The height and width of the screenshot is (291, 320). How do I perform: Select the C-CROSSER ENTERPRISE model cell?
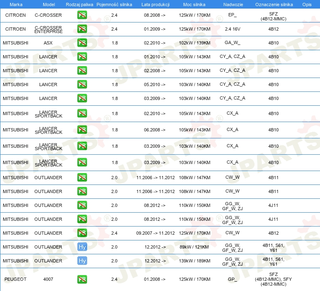[48, 29]
